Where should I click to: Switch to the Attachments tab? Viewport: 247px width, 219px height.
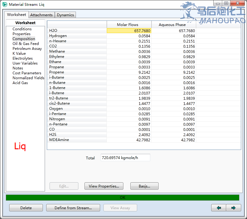41,15
